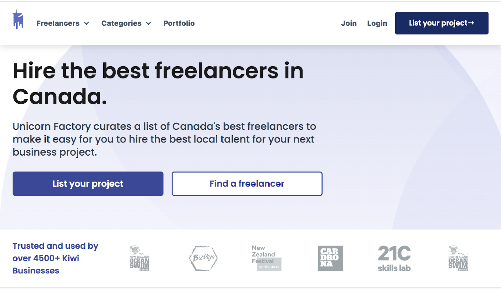Go to the Portfolio page

[179, 23]
